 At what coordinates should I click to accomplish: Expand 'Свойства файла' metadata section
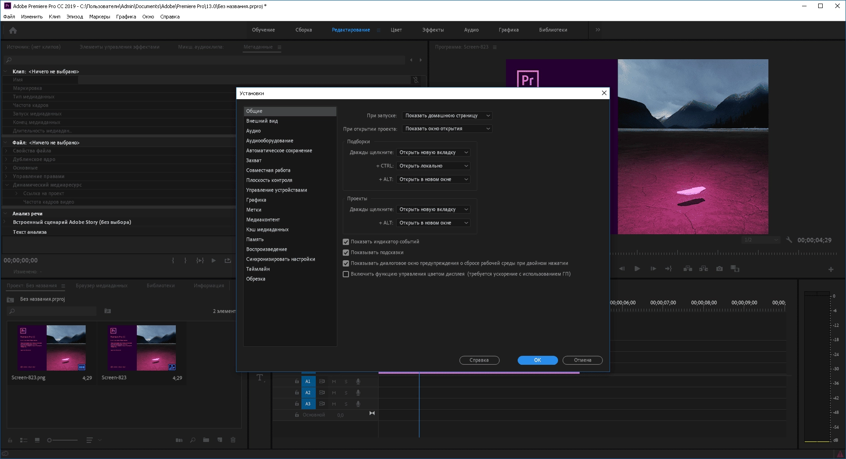6,151
